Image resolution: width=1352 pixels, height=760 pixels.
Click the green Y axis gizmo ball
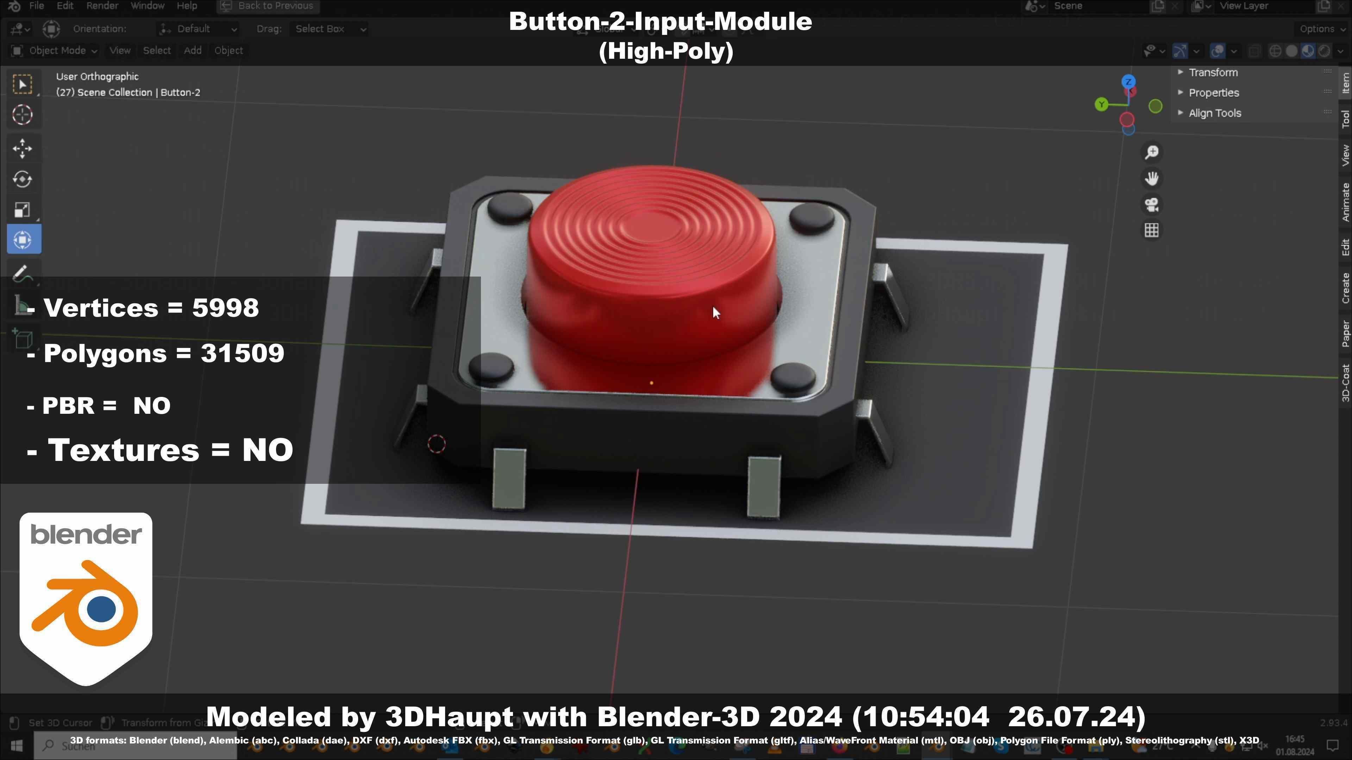pos(1101,104)
